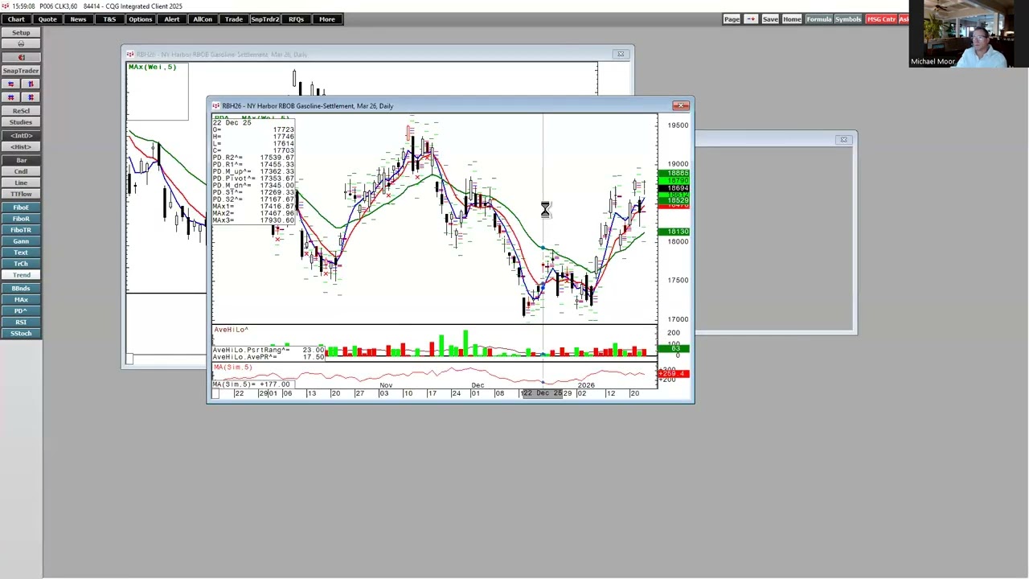This screenshot has height=579, width=1029.
Task: Click the AveHiLo^ study label
Action: 231,330
